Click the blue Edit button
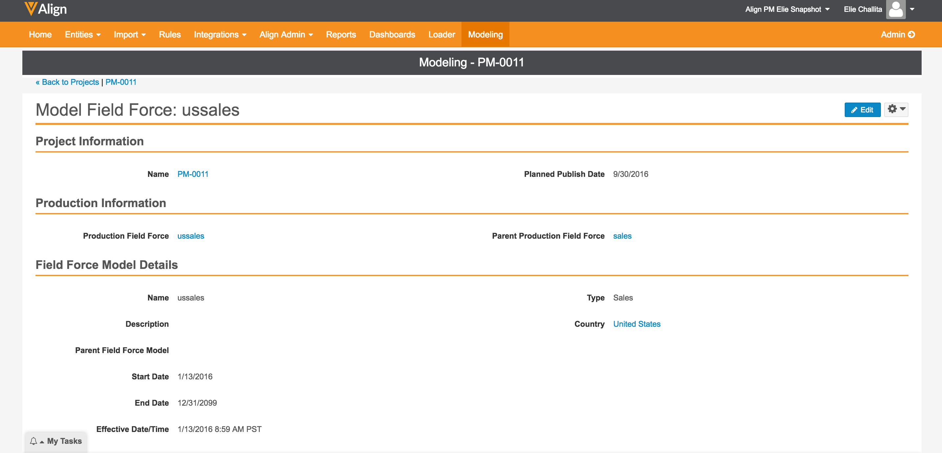This screenshot has width=942, height=453. (862, 110)
